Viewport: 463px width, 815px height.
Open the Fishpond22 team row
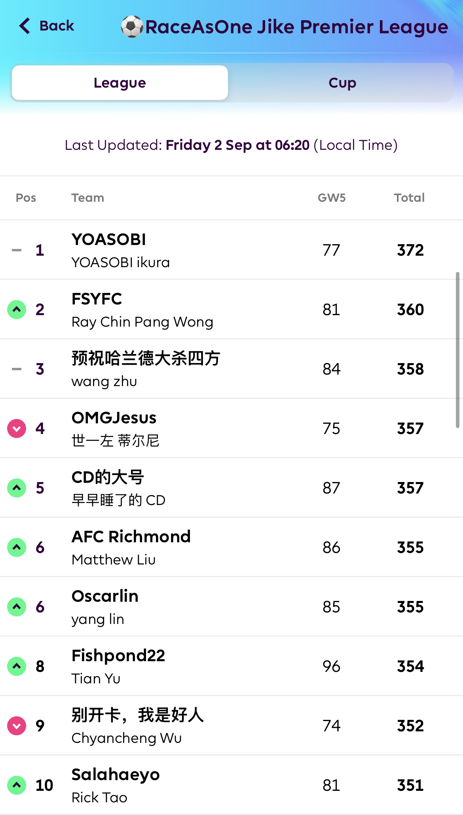tap(118, 656)
